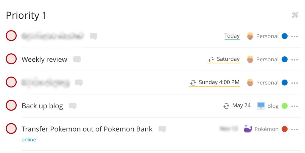Open more options menu for Back up blog
The width and height of the screenshot is (305, 153).
tap(295, 106)
